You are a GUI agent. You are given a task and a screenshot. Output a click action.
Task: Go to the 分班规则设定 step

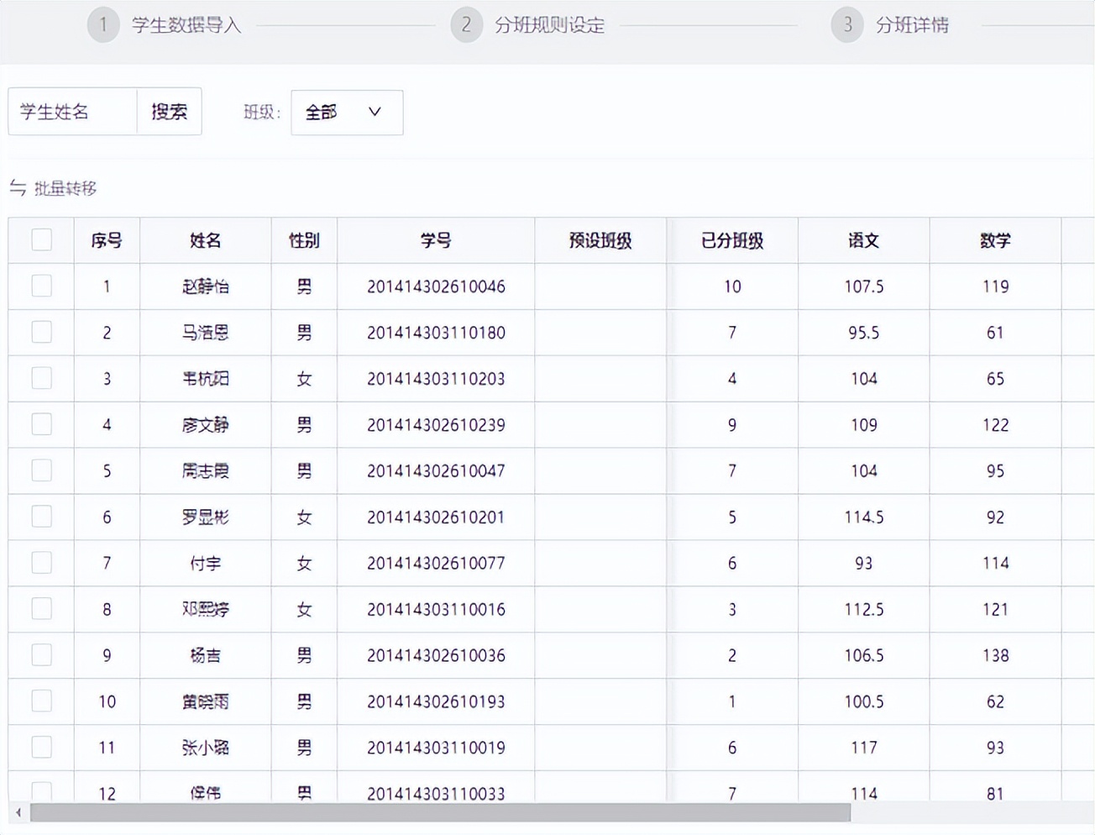click(551, 25)
